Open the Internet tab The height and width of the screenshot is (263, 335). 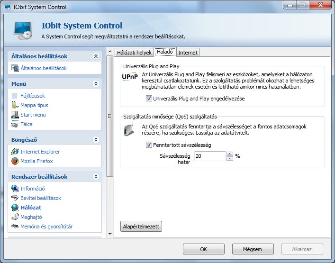point(188,53)
